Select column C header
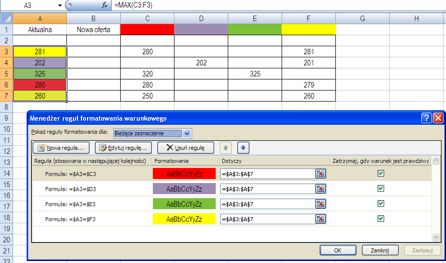446x263 pixels. pyautogui.click(x=147, y=19)
